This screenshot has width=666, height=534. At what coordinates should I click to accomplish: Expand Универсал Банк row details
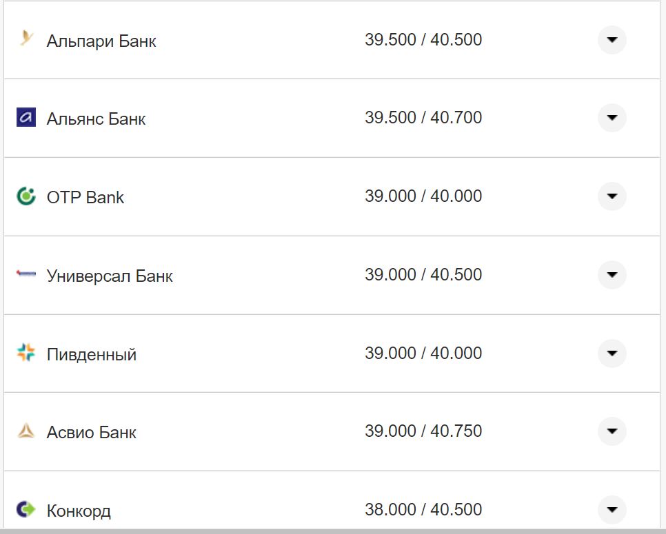click(x=612, y=275)
